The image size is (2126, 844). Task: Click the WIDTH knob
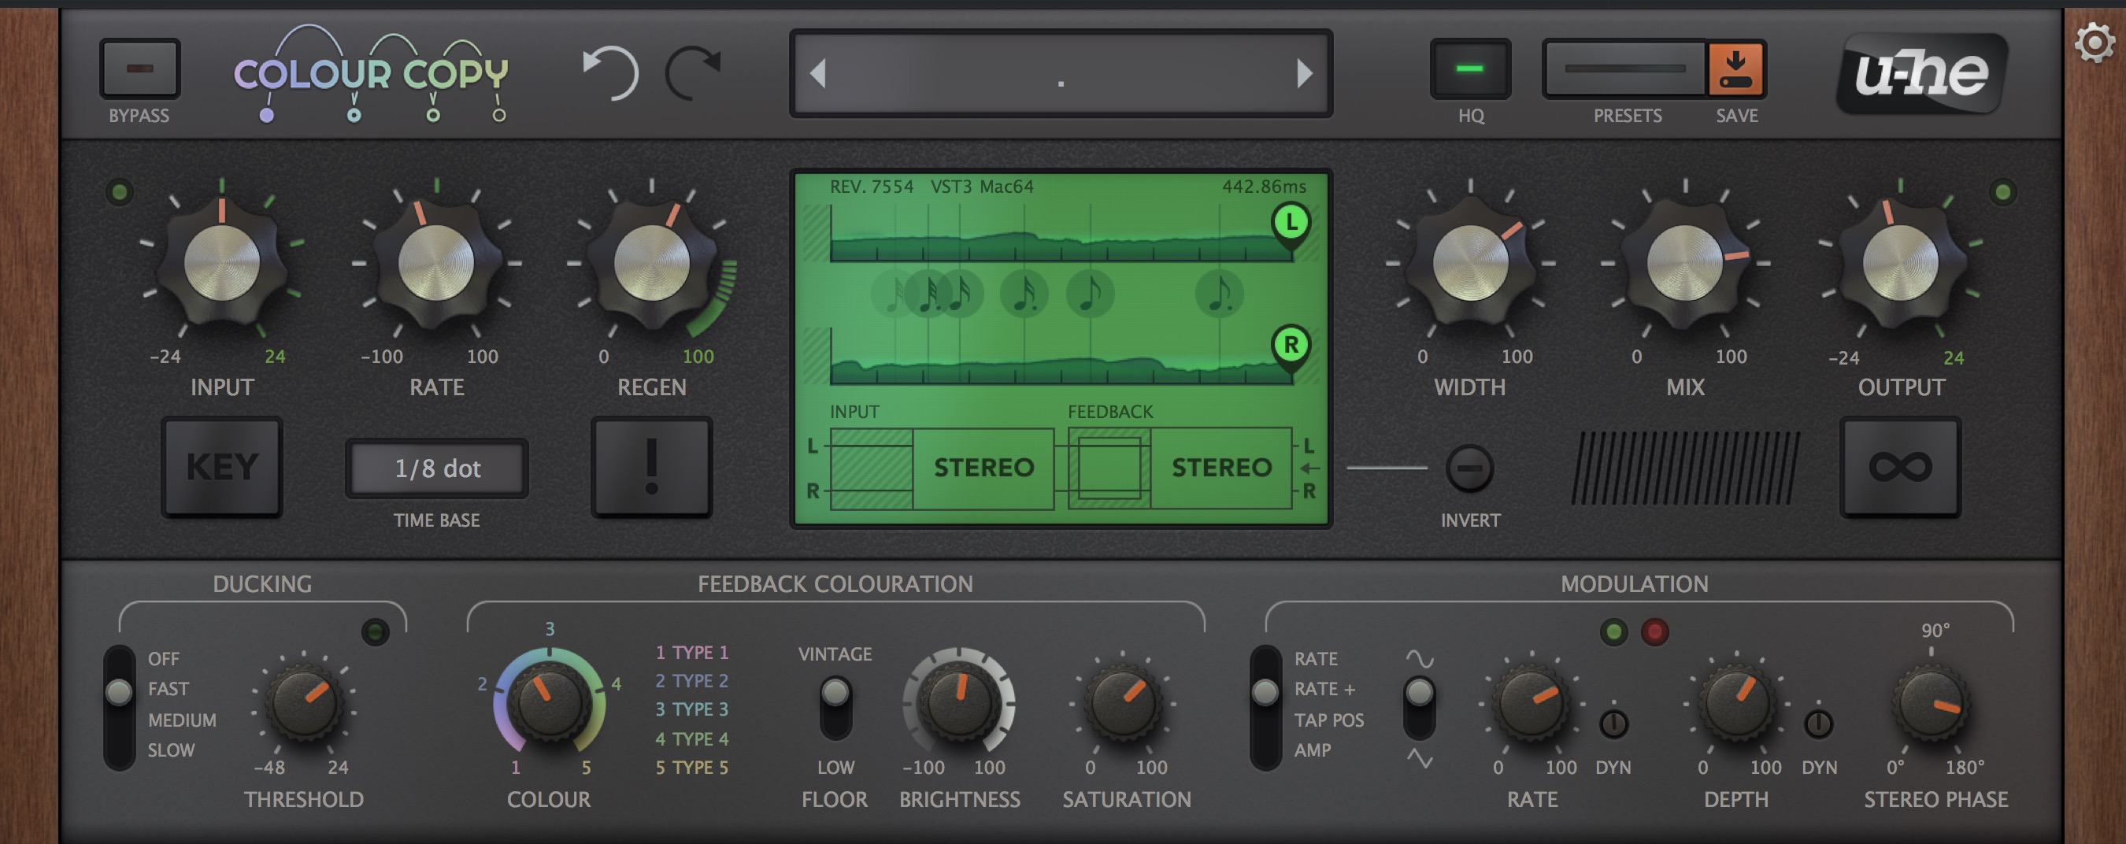coord(1470,263)
